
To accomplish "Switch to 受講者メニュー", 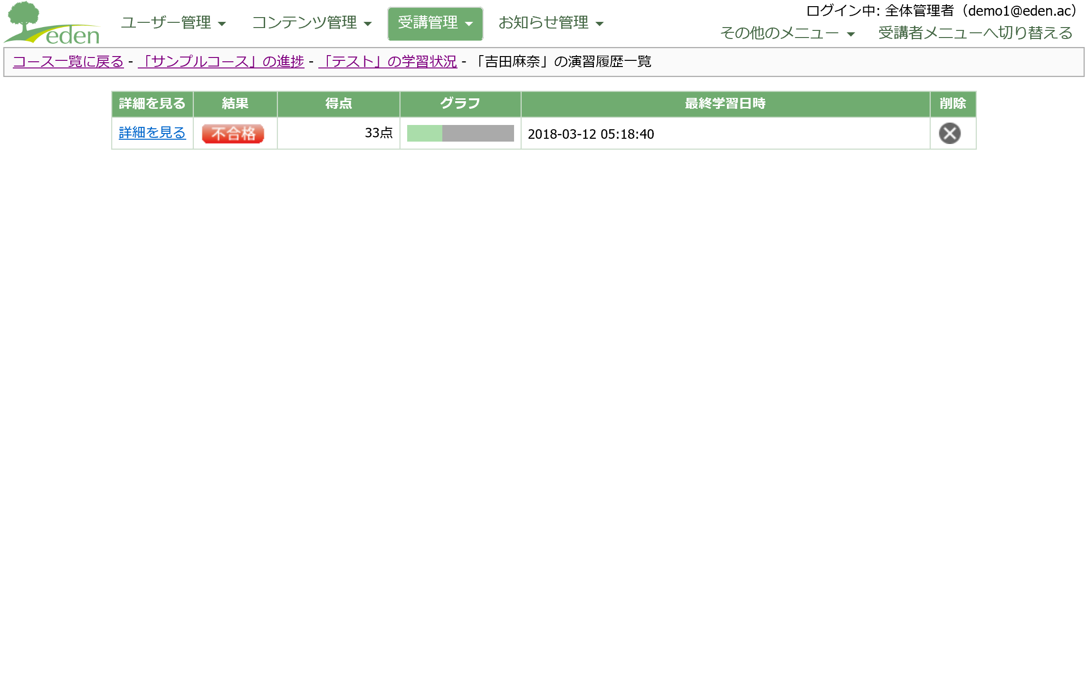I will 975,33.
